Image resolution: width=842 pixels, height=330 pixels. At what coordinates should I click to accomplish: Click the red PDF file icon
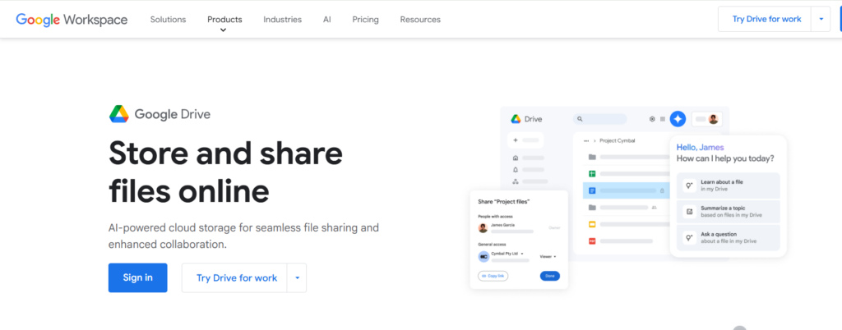(591, 241)
